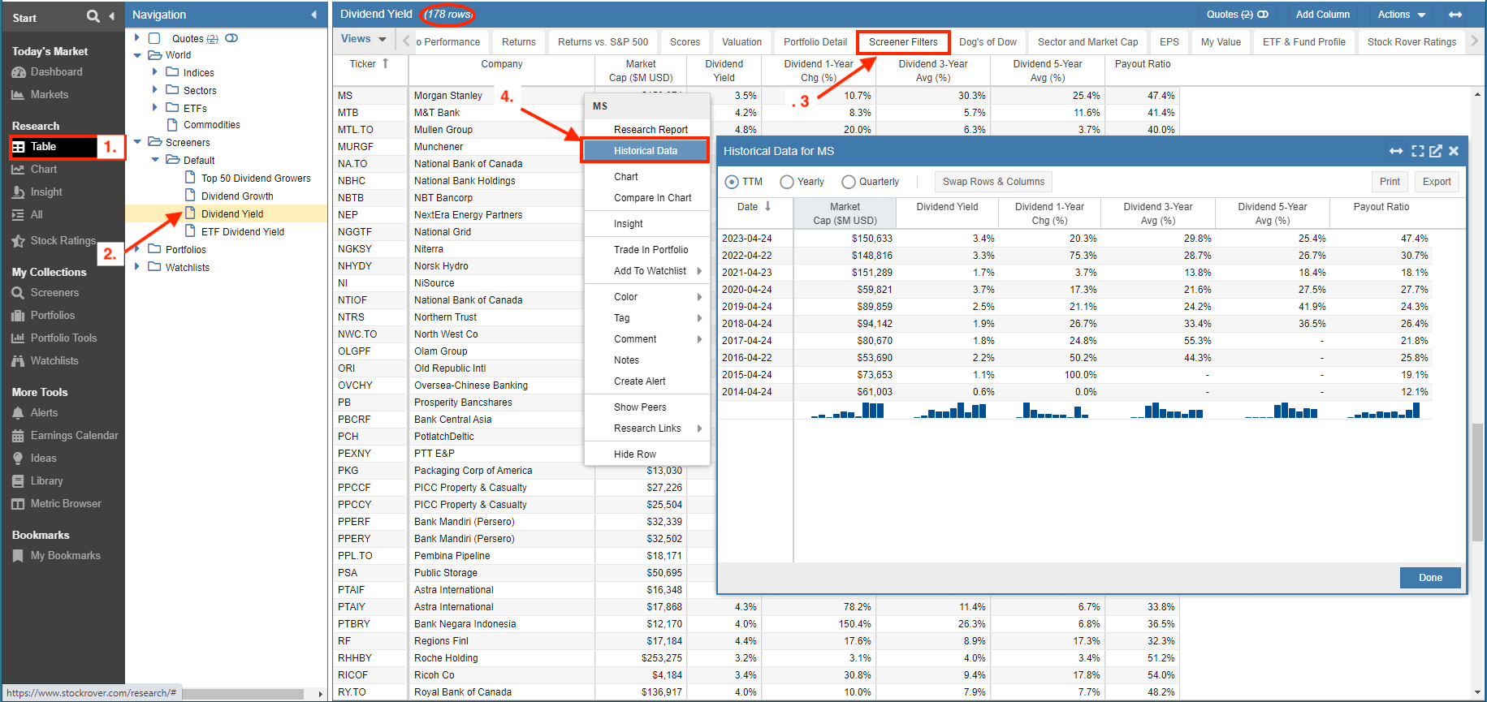Open the Views dropdown
Viewport: 1487px width, 702px height.
363,39
